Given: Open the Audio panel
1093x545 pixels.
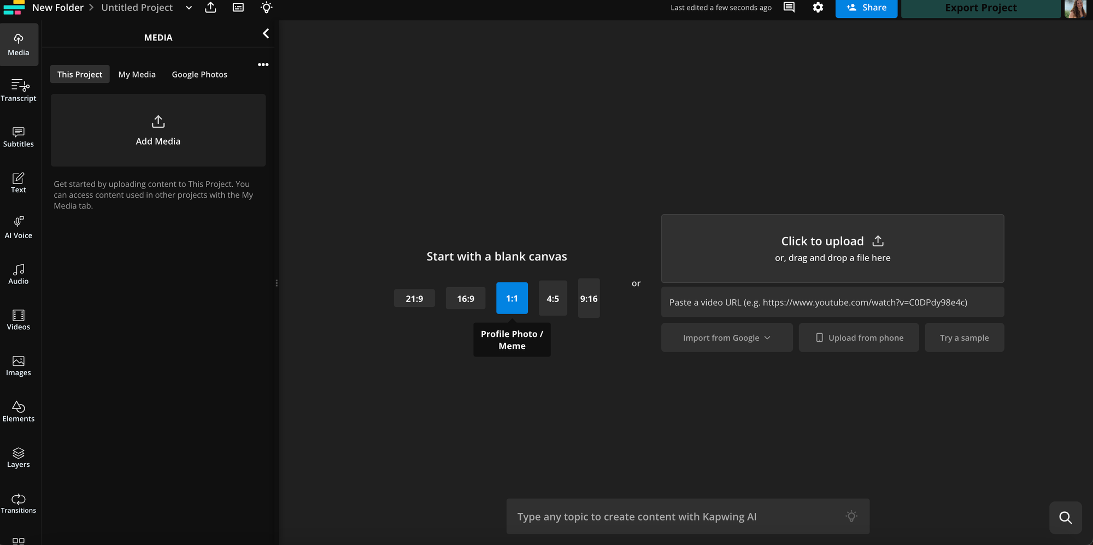Looking at the screenshot, I should point(19,274).
